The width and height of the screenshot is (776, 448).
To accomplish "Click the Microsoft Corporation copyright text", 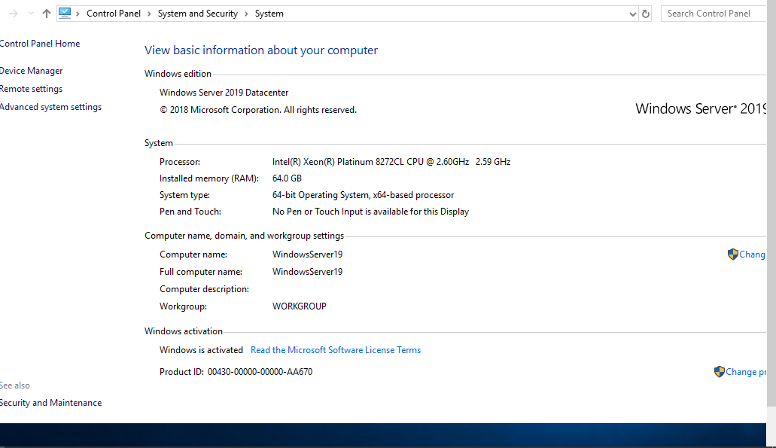I will pos(258,110).
